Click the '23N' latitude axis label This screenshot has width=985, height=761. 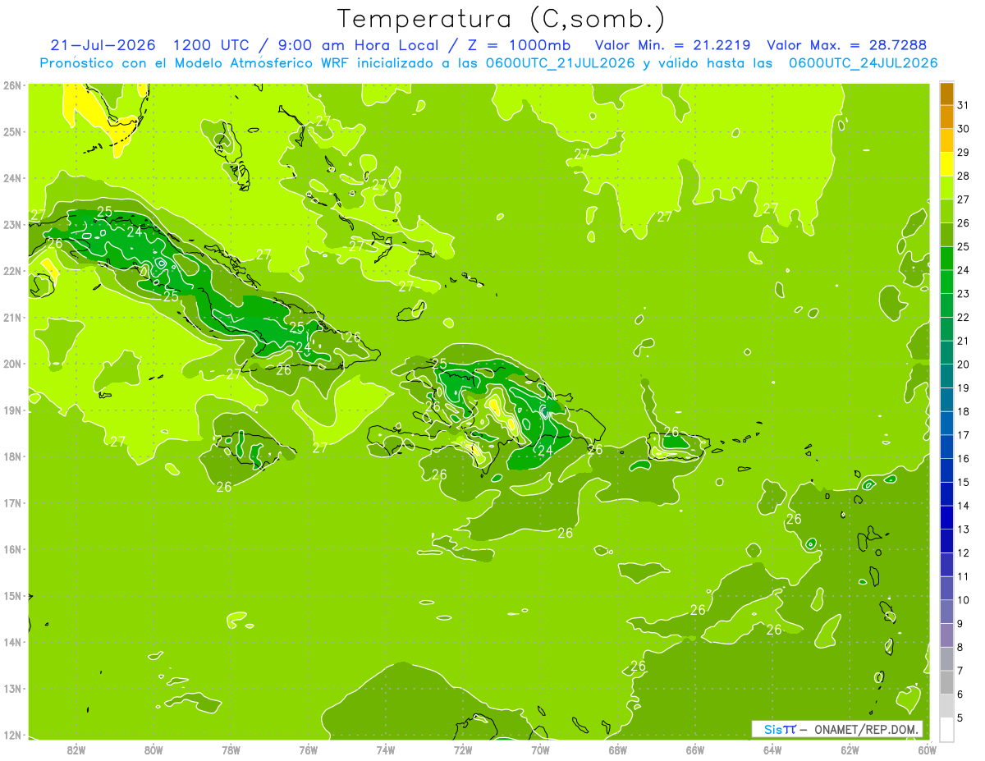[x=12, y=225]
